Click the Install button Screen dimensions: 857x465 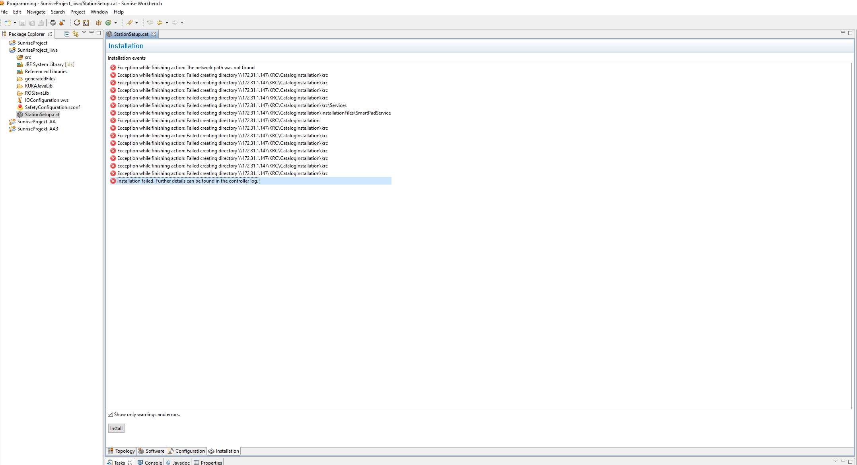[x=116, y=428]
